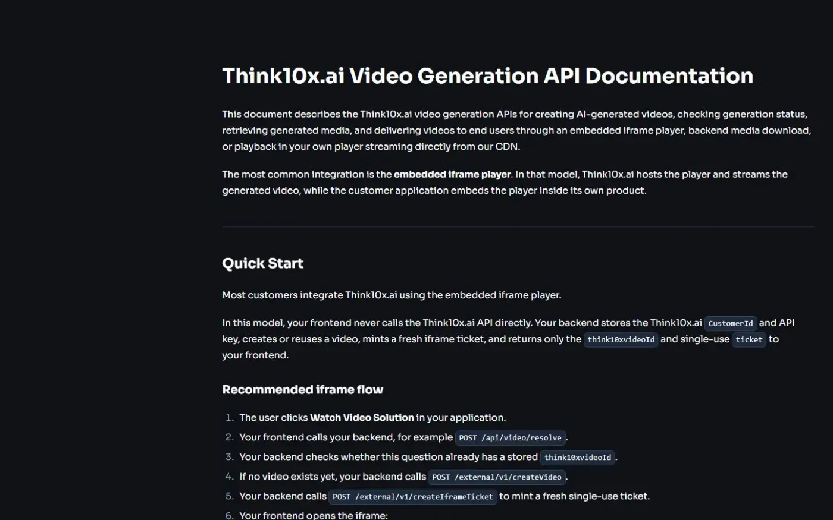833x520 pixels.
Task: Click the Think10x.ai Video Generation API Documentation title
Action: pos(487,76)
